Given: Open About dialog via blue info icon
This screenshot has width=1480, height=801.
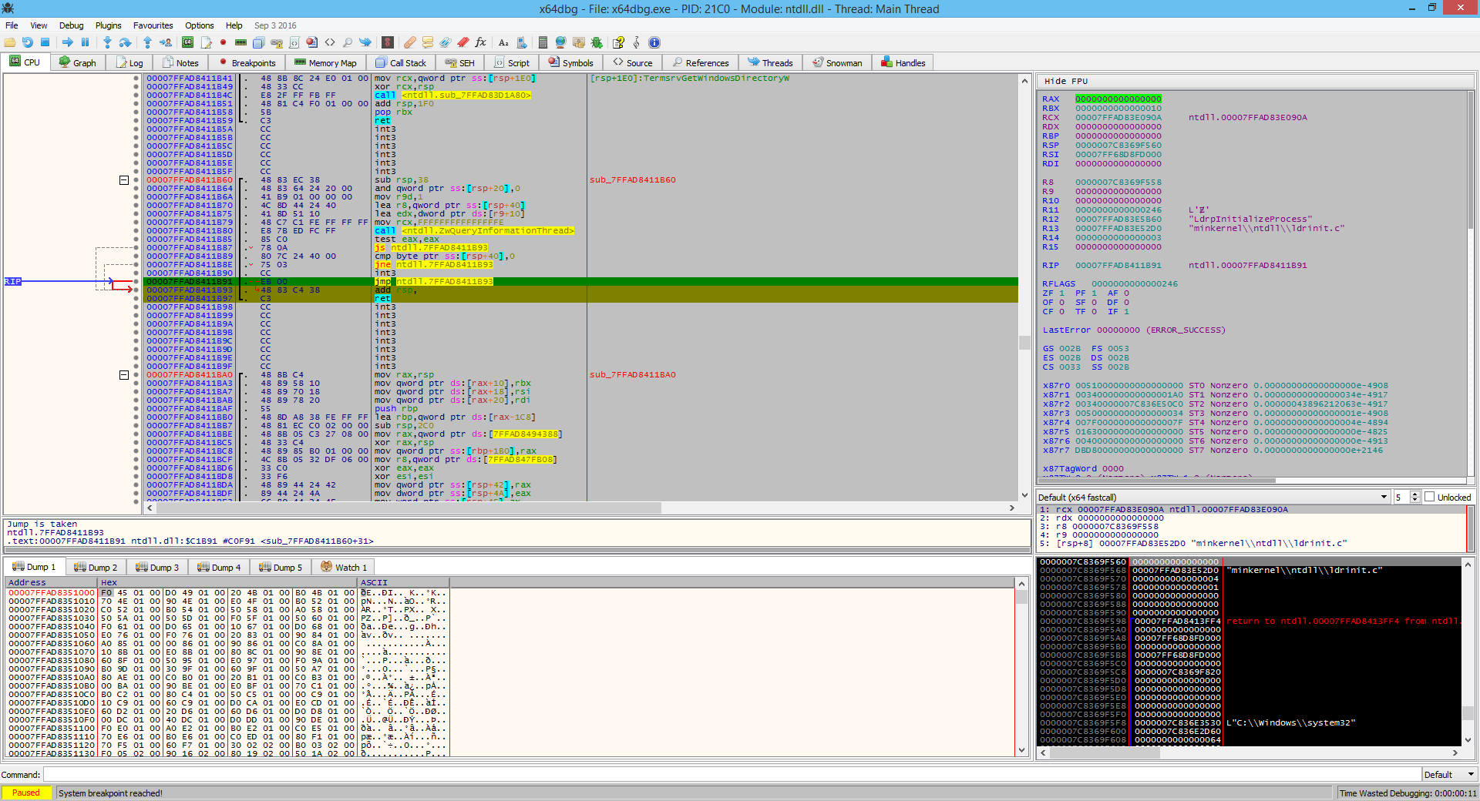Looking at the screenshot, I should coord(654,42).
